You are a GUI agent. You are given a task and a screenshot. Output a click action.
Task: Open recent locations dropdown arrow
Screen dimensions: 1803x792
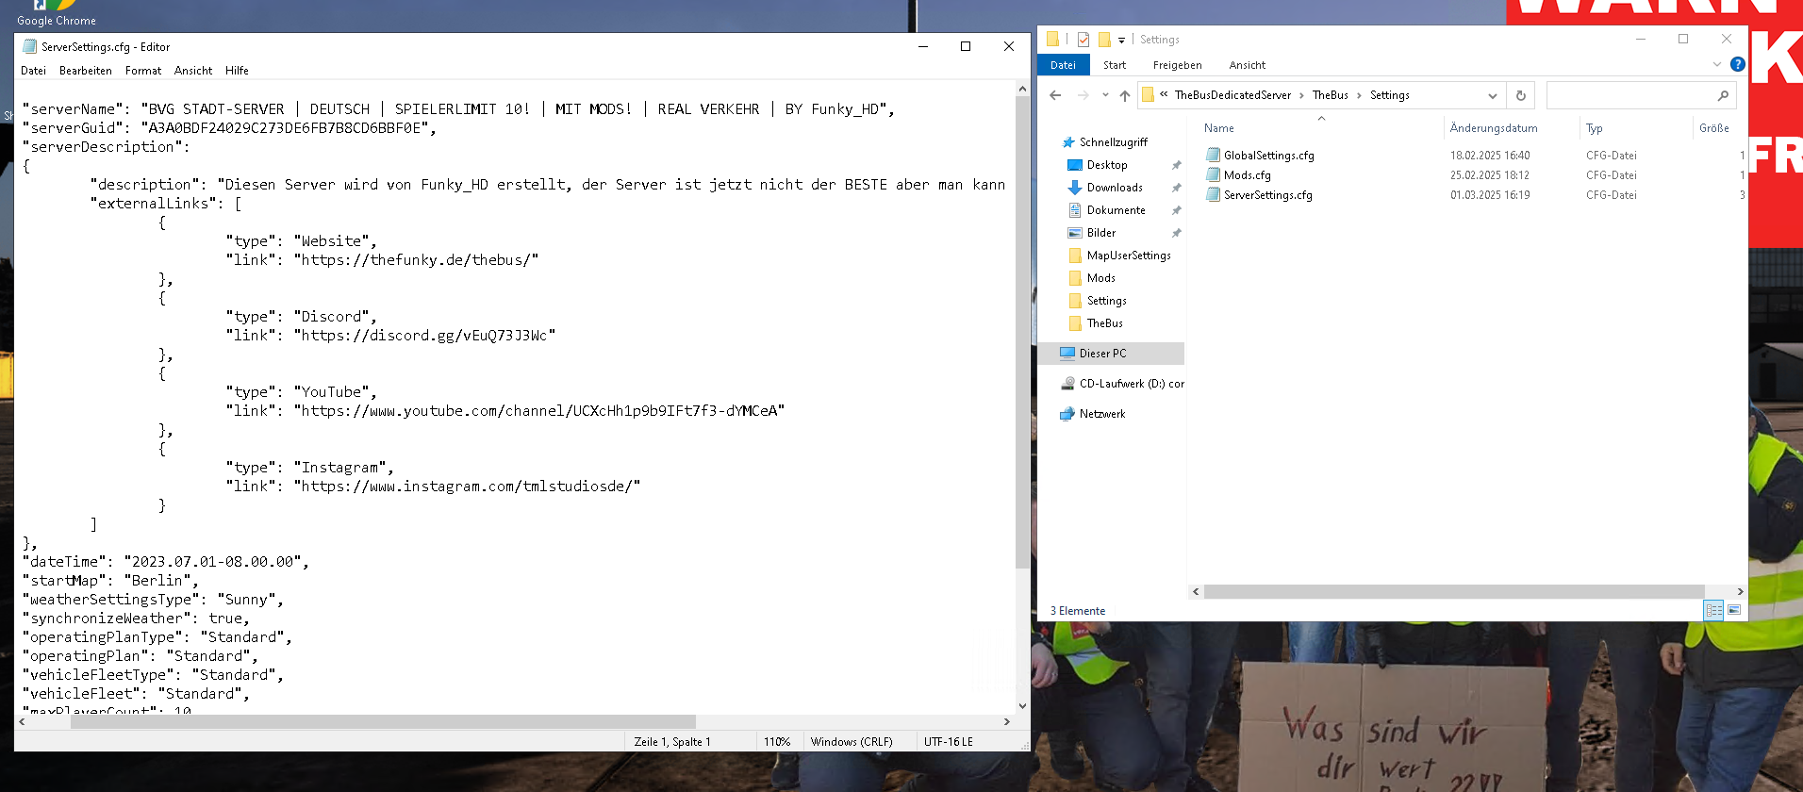click(x=1105, y=95)
